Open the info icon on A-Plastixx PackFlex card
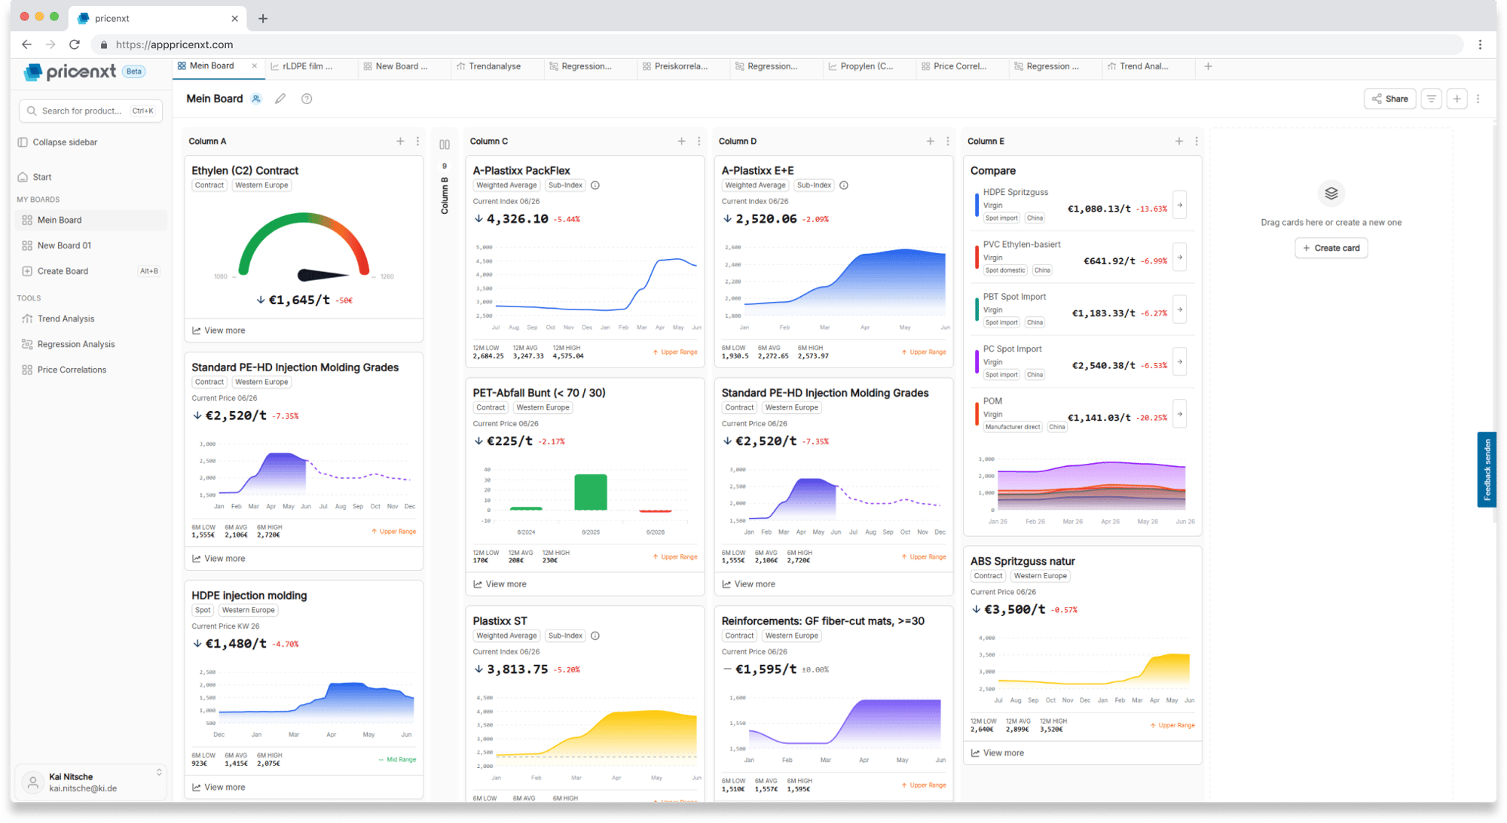This screenshot has height=823, width=1507. click(595, 185)
